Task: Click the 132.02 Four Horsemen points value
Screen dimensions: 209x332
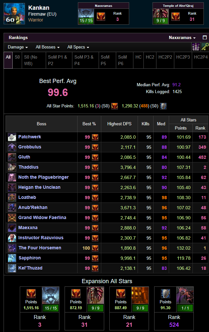Action: click(x=183, y=248)
